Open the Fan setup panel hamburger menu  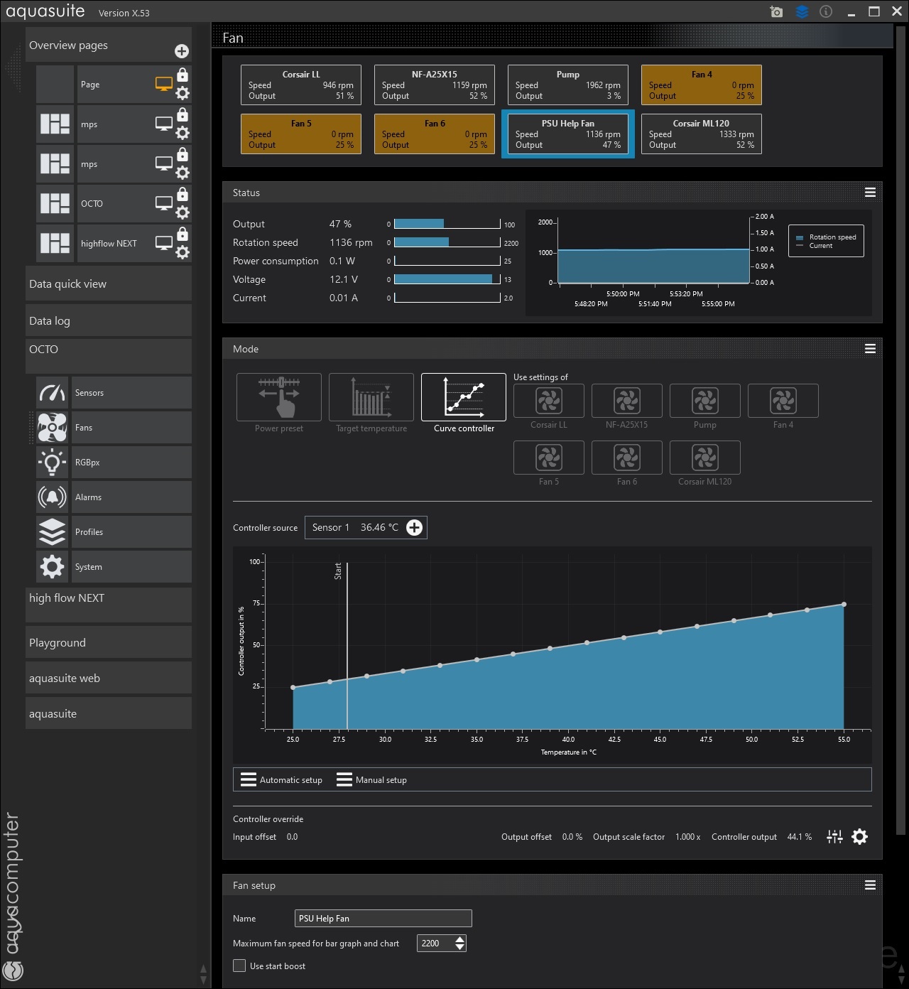click(870, 885)
